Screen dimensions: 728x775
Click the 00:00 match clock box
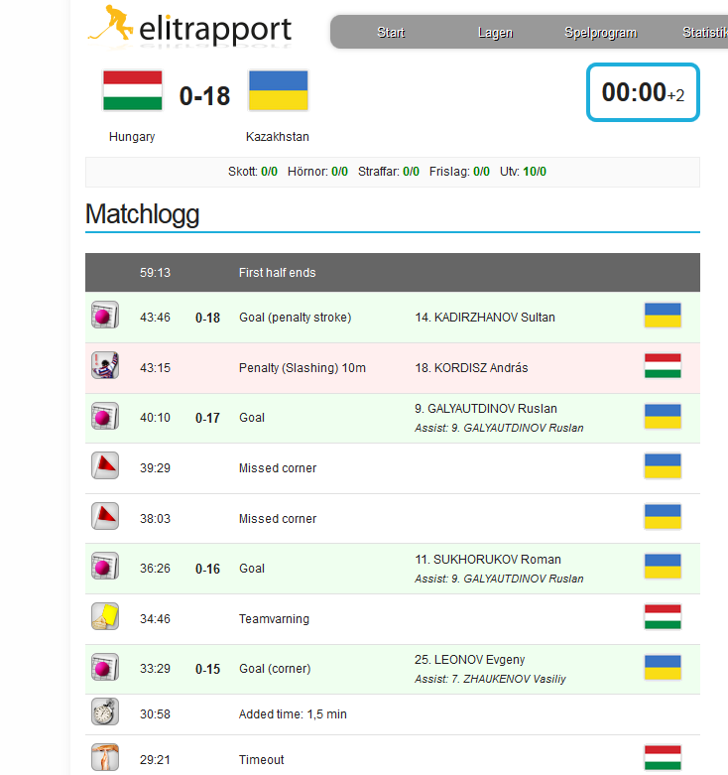643,92
